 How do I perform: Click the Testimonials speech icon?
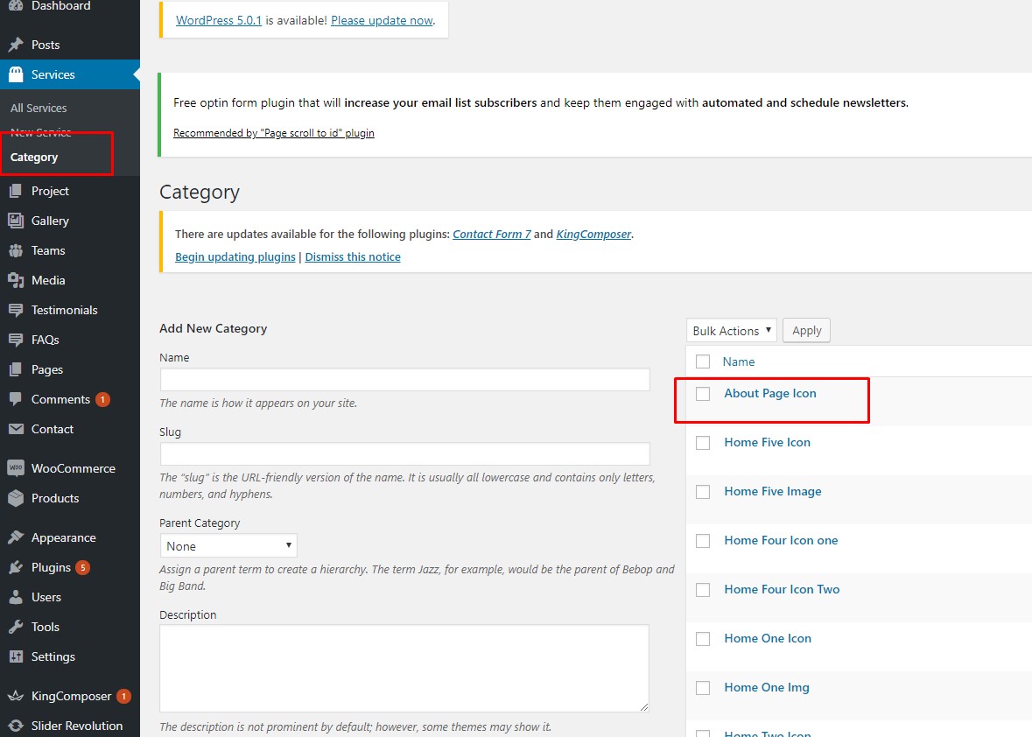16,310
